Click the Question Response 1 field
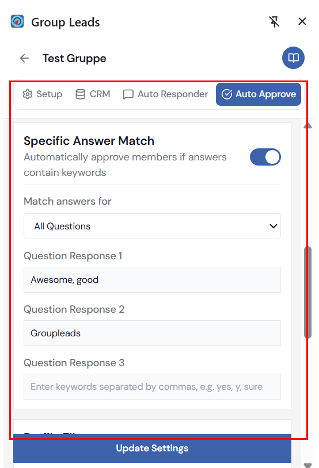Image resolution: width=319 pixels, height=468 pixels. tap(152, 279)
